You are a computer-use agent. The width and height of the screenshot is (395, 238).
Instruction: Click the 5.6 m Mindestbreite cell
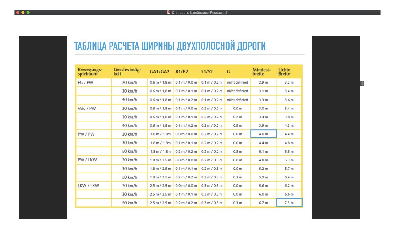click(264, 186)
